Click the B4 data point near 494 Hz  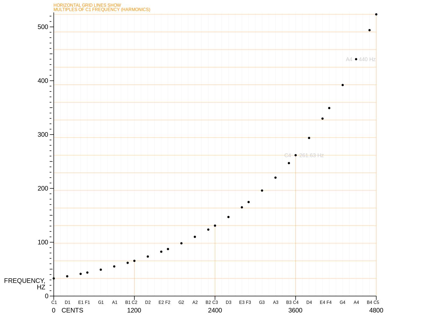tap(370, 30)
